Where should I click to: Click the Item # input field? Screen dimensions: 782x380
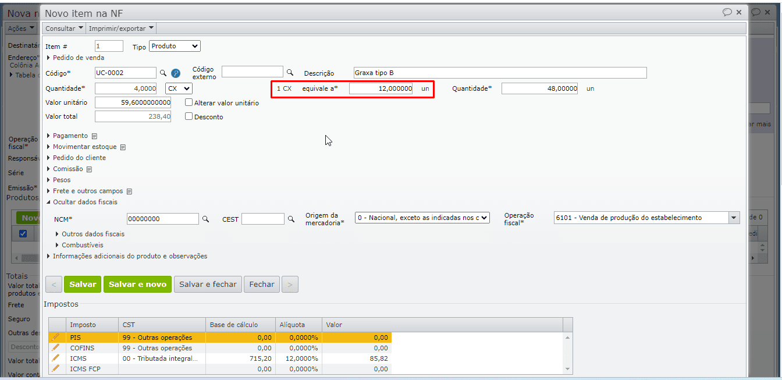(x=109, y=46)
